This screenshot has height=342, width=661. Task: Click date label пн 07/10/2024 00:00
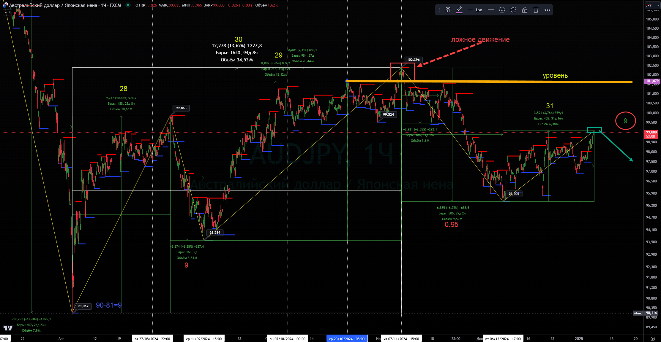pos(287,339)
